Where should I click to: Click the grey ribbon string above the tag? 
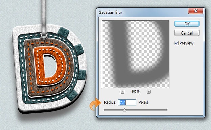tap(44, 16)
